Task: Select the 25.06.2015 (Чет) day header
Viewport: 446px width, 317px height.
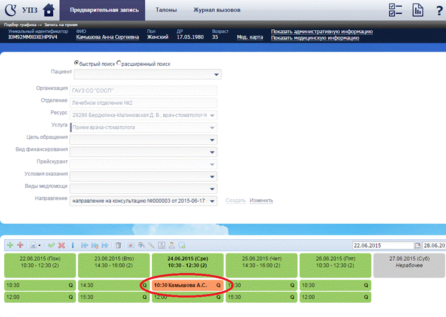Action: click(x=262, y=265)
